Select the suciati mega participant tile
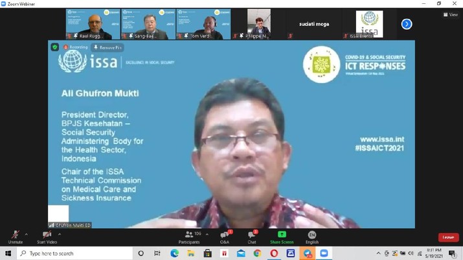The image size is (463, 260). tap(314, 24)
